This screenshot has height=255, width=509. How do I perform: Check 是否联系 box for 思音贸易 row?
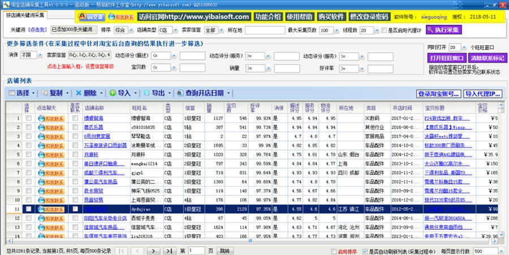(75, 200)
